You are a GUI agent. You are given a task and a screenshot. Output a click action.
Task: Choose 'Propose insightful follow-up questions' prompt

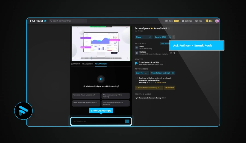pyautogui.click(x=115, y=103)
